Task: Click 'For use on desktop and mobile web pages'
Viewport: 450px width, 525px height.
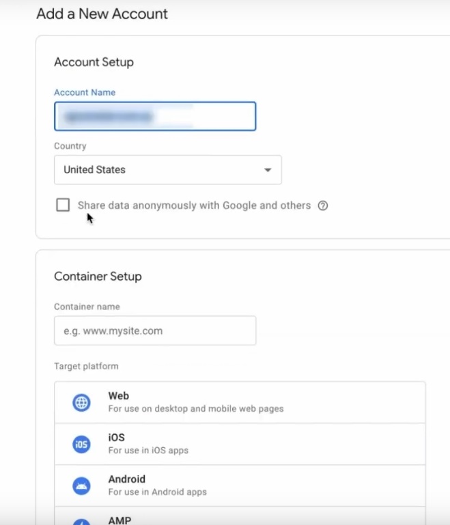Action: click(195, 409)
